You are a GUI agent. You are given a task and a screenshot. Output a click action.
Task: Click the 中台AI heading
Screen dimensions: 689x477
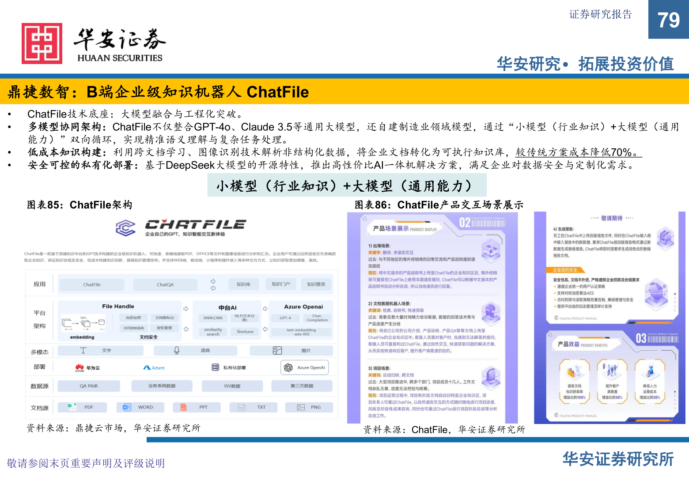click(227, 307)
